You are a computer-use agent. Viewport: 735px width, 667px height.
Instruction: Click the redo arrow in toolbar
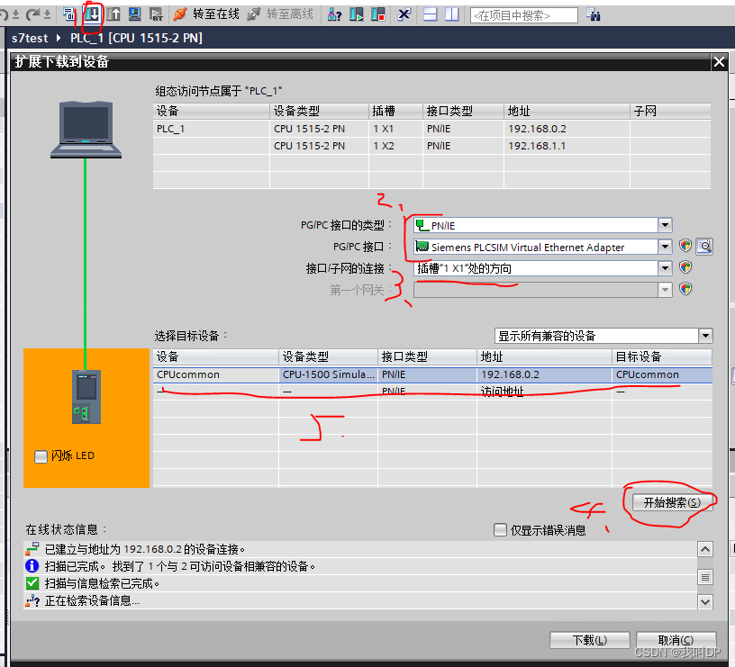tap(32, 15)
